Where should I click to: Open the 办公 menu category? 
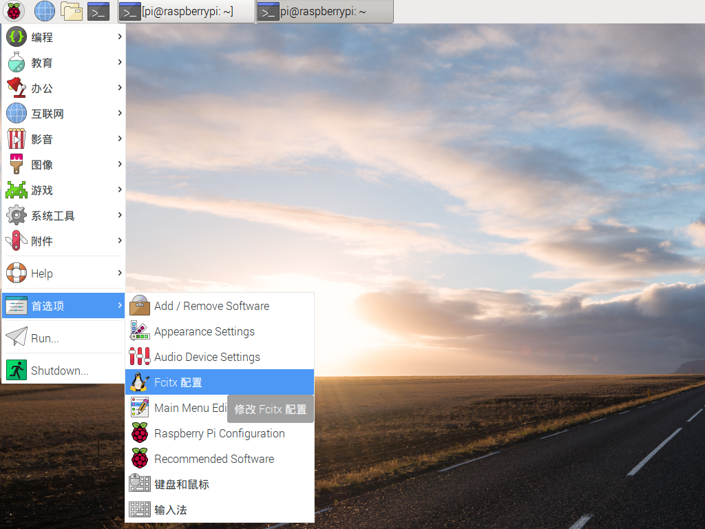(63, 87)
